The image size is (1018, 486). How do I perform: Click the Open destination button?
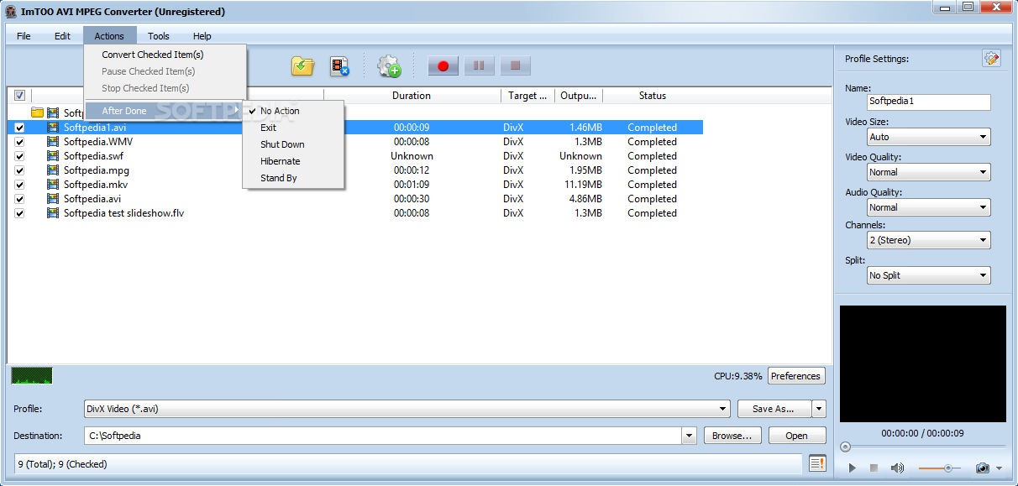pyautogui.click(x=796, y=436)
